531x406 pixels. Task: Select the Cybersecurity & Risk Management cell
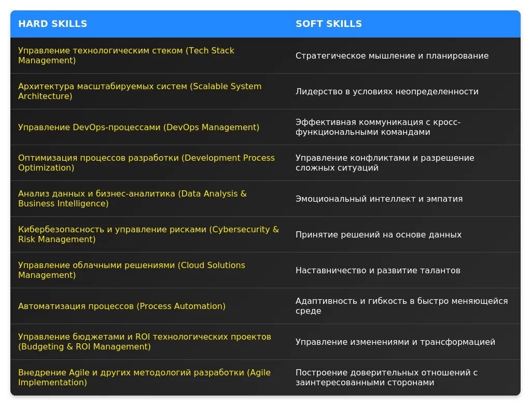tap(149, 235)
